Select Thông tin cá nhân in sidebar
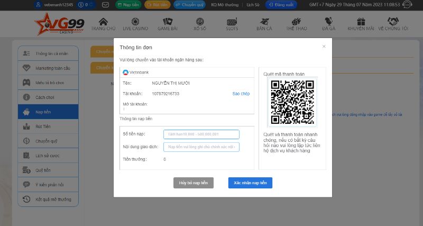Viewport: 423px width, 226px height. pos(48,53)
